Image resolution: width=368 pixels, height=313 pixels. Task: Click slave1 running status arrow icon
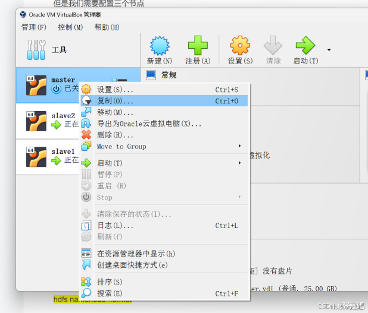tap(56, 160)
